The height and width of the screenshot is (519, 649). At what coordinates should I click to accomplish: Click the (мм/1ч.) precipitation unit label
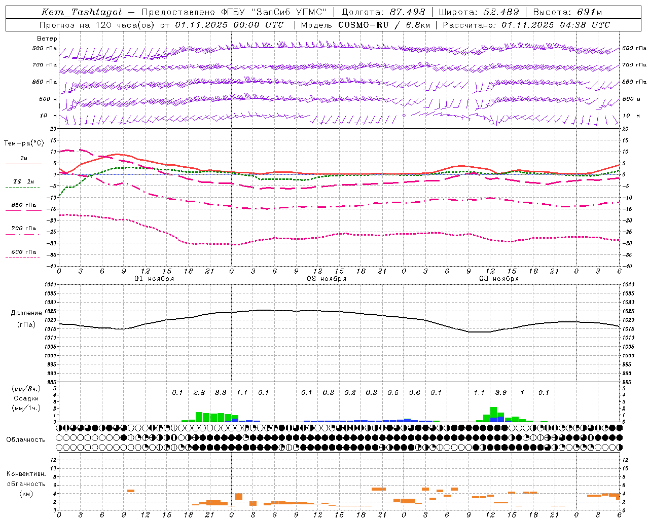26,408
